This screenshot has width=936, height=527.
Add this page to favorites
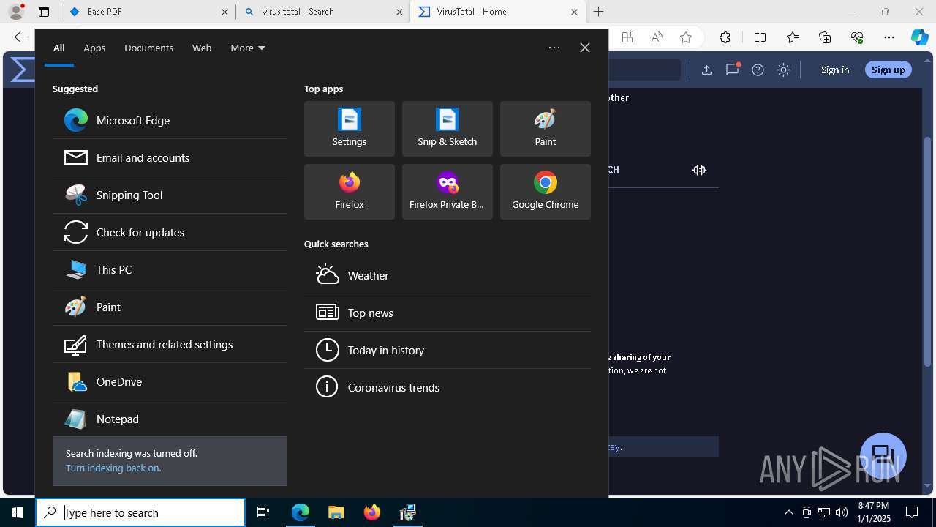pos(685,37)
